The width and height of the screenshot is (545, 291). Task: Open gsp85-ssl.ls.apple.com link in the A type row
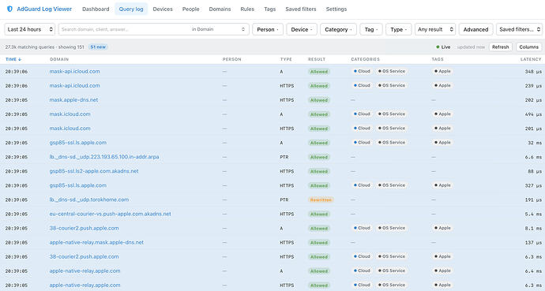[x=78, y=143]
